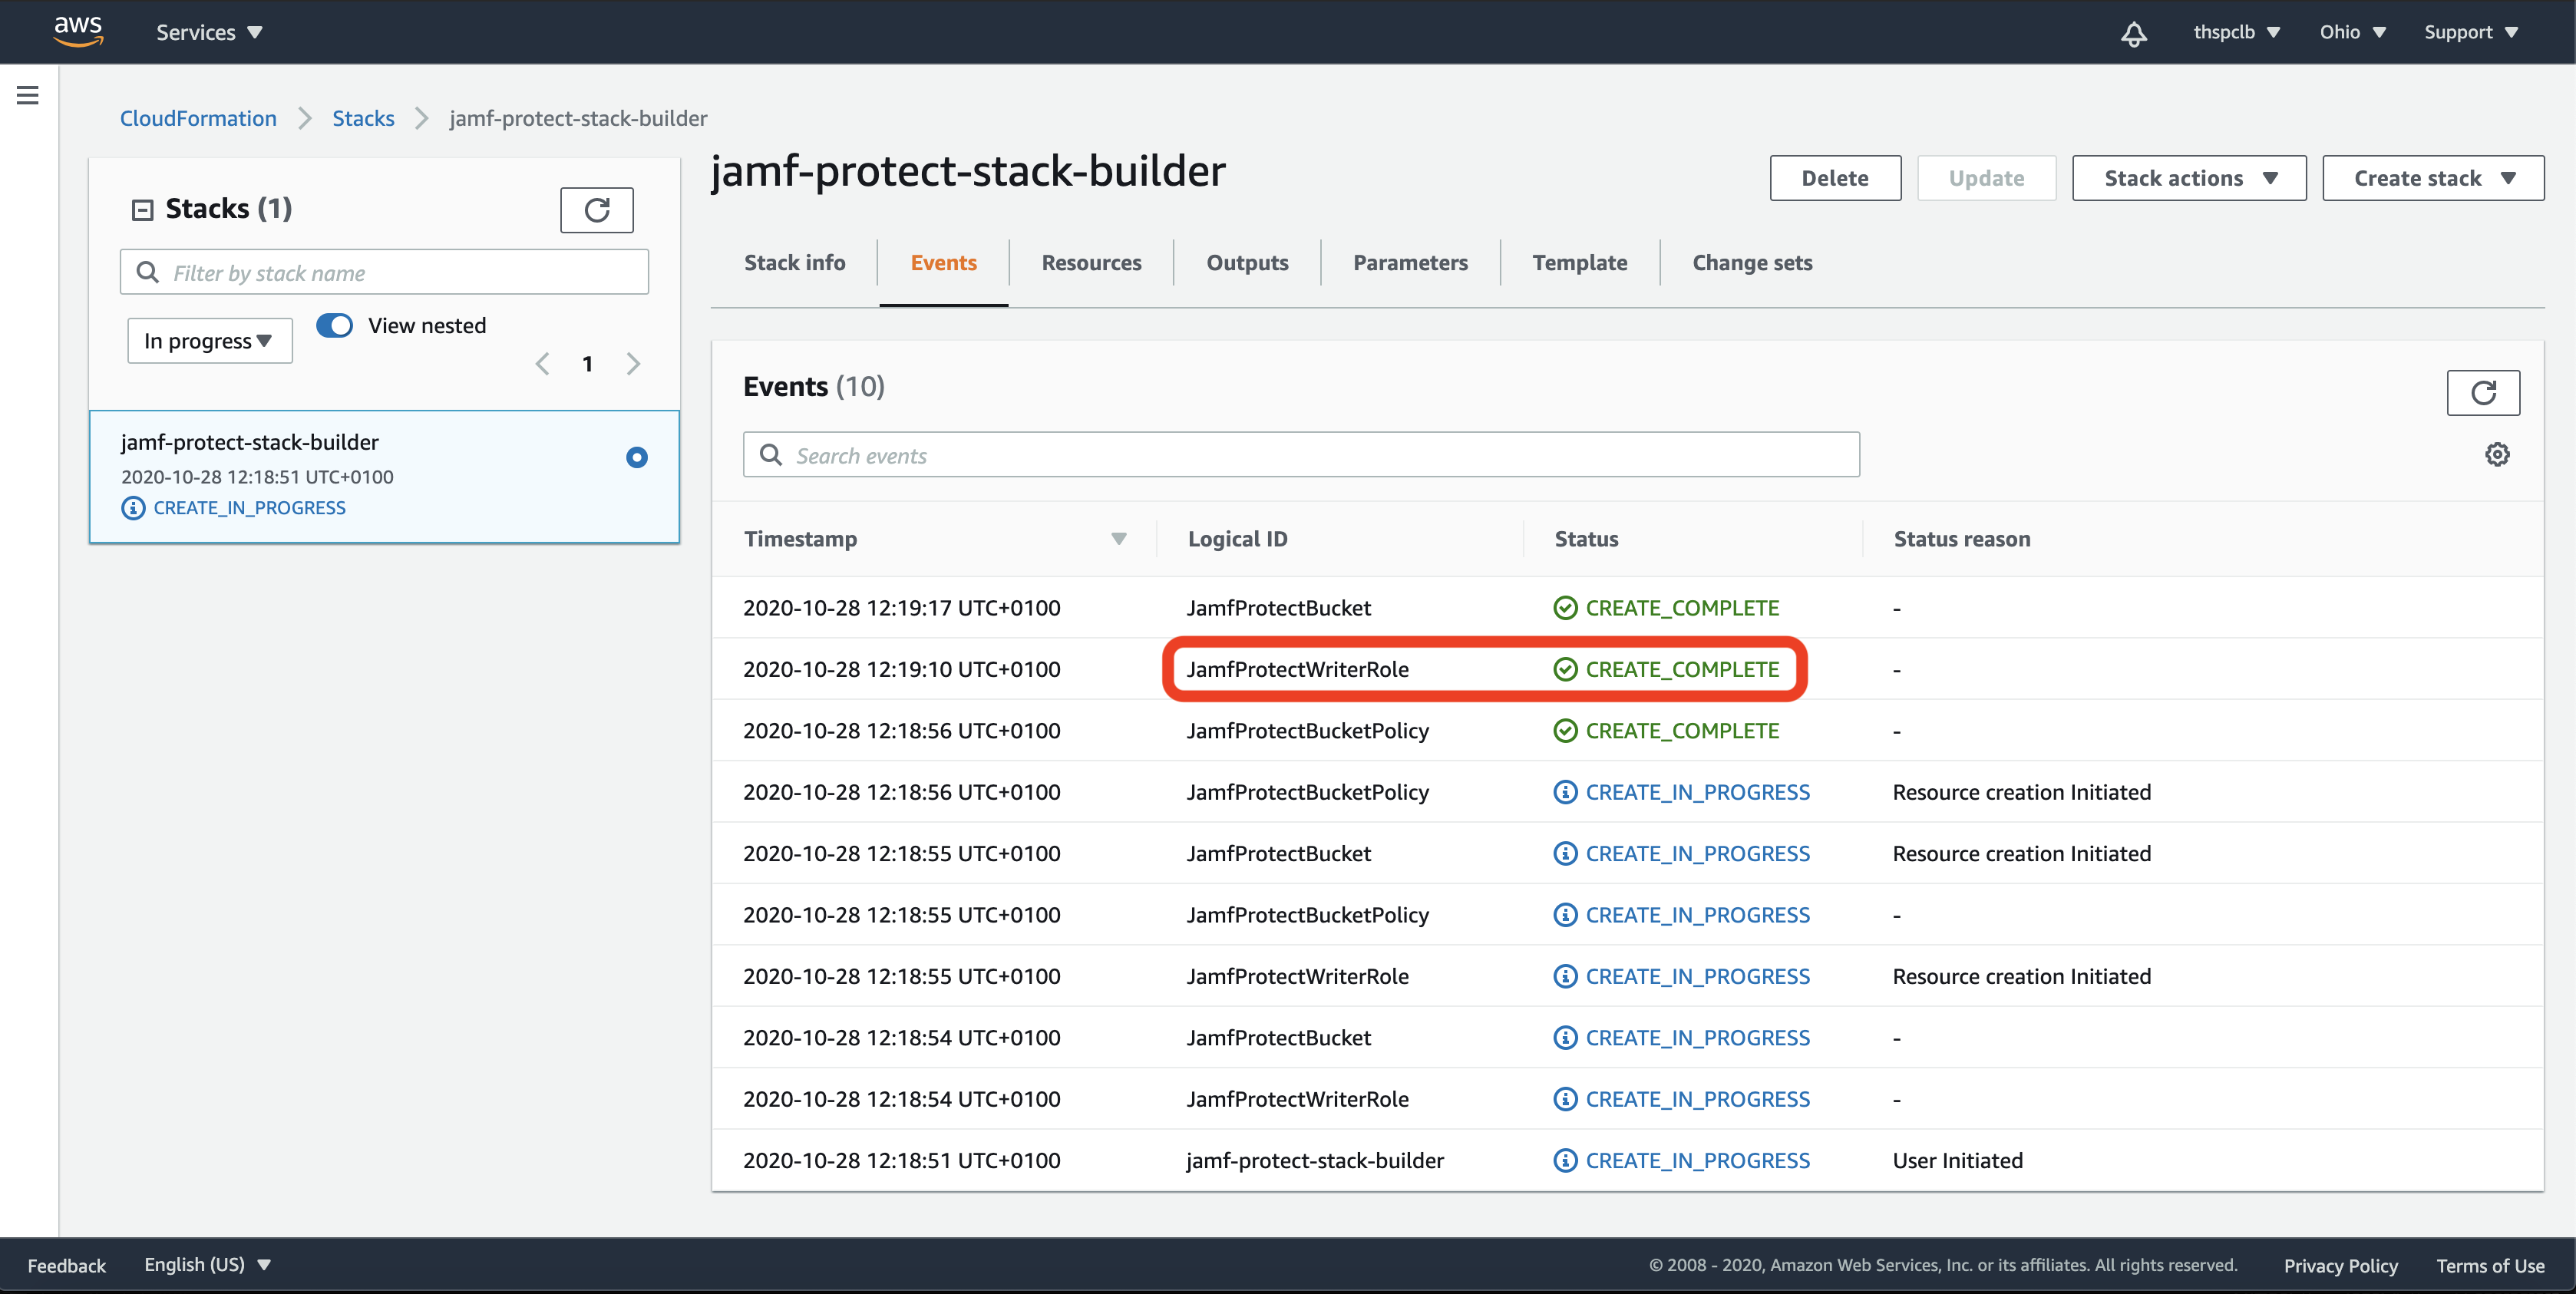
Task: Click jamf-protect-stack-builder logical ID in events
Action: pos(1315,1161)
